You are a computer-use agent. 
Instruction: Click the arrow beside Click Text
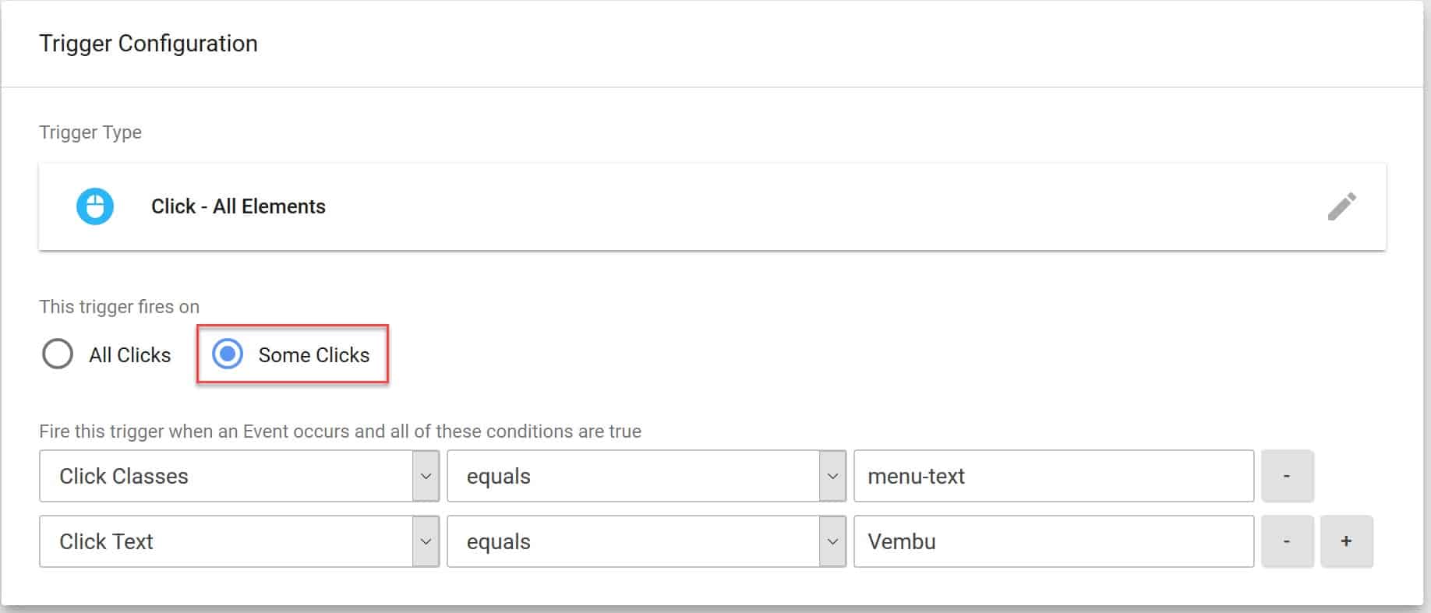[426, 541]
